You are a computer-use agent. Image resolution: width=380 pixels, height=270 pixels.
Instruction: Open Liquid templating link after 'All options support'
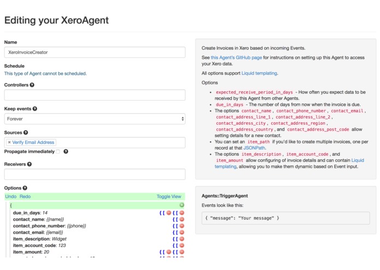(x=259, y=73)
